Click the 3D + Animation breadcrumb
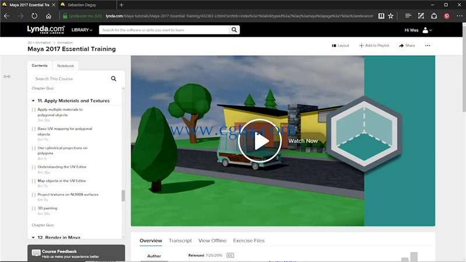This screenshot has width=466, height=262. tap(39, 43)
